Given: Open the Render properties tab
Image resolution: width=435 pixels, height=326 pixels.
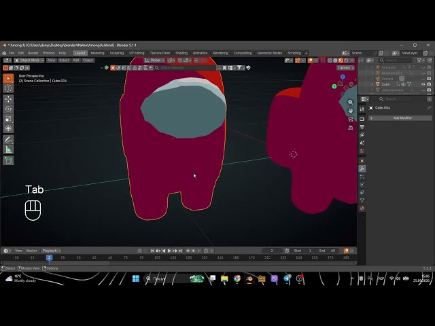Looking at the screenshot, I should tap(362, 119).
